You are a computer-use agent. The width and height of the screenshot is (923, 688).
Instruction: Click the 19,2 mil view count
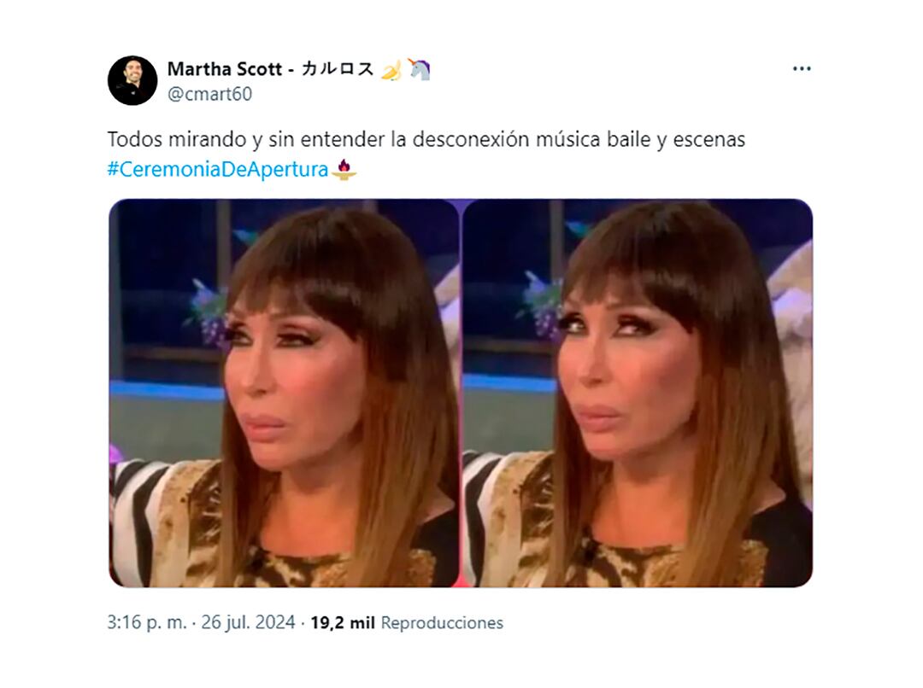pyautogui.click(x=343, y=623)
